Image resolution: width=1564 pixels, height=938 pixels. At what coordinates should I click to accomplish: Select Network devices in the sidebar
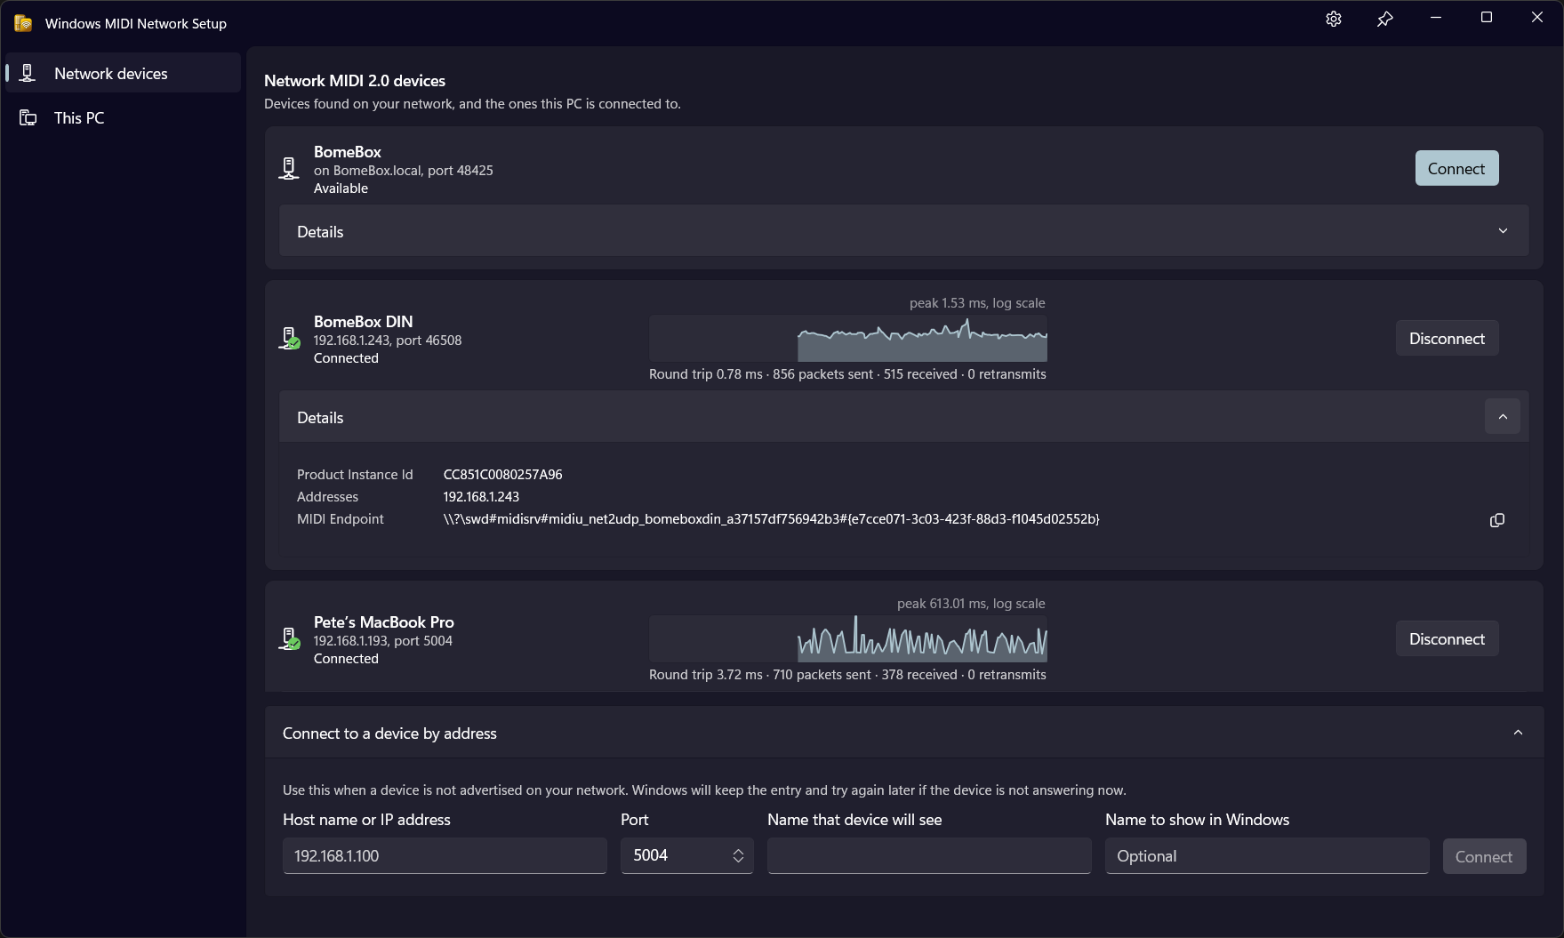(124, 73)
